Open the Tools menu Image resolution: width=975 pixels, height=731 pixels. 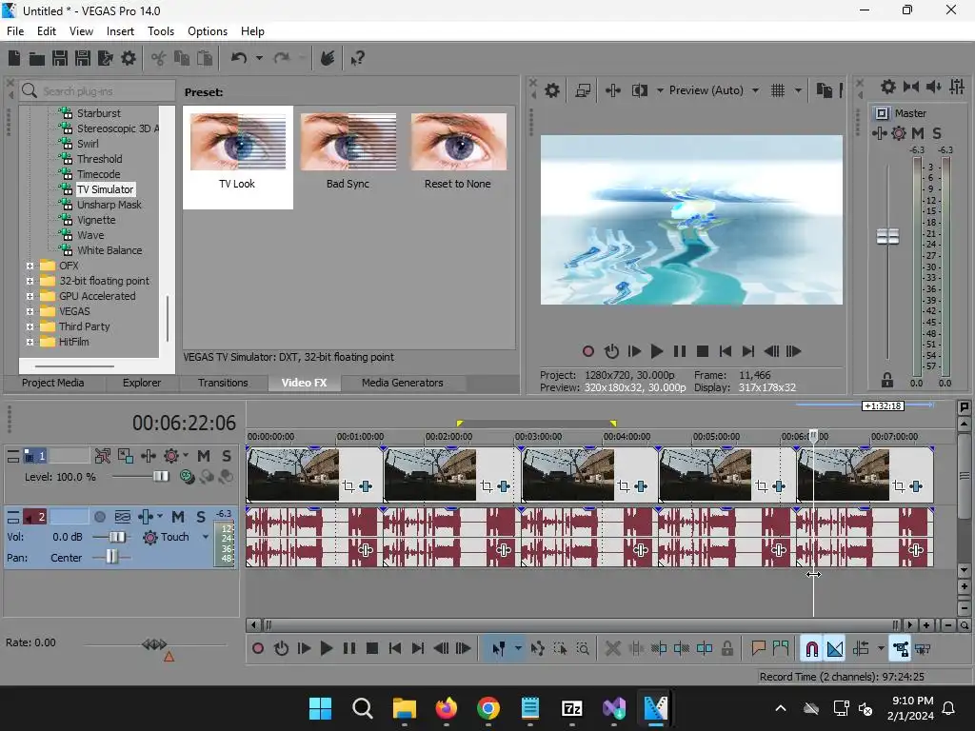coord(160,31)
